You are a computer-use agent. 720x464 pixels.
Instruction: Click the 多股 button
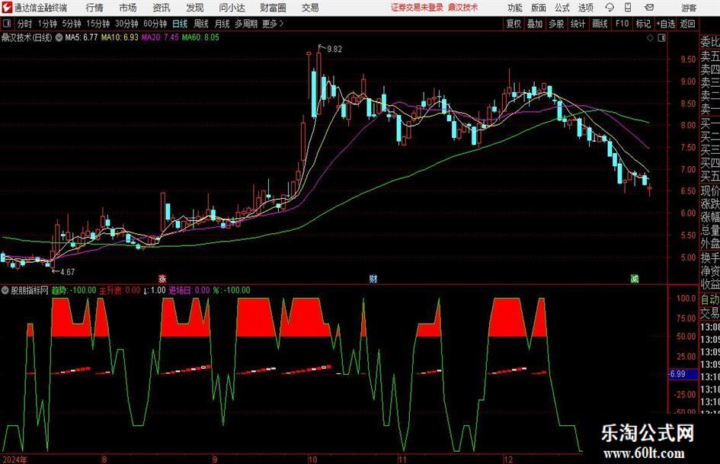tap(556, 24)
